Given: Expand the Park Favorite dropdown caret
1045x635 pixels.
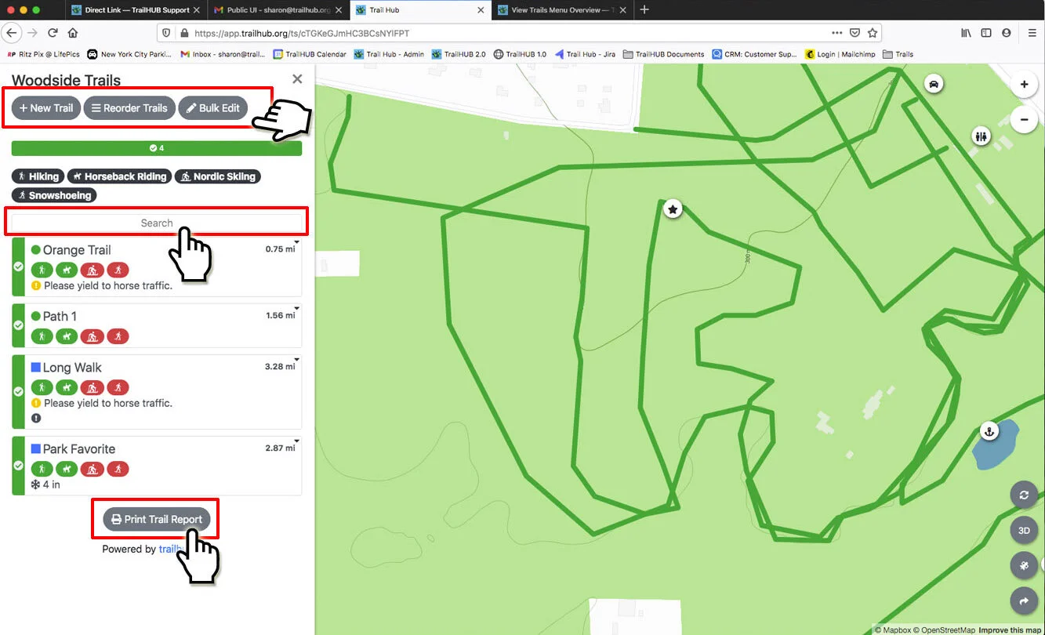Looking at the screenshot, I should click(297, 441).
